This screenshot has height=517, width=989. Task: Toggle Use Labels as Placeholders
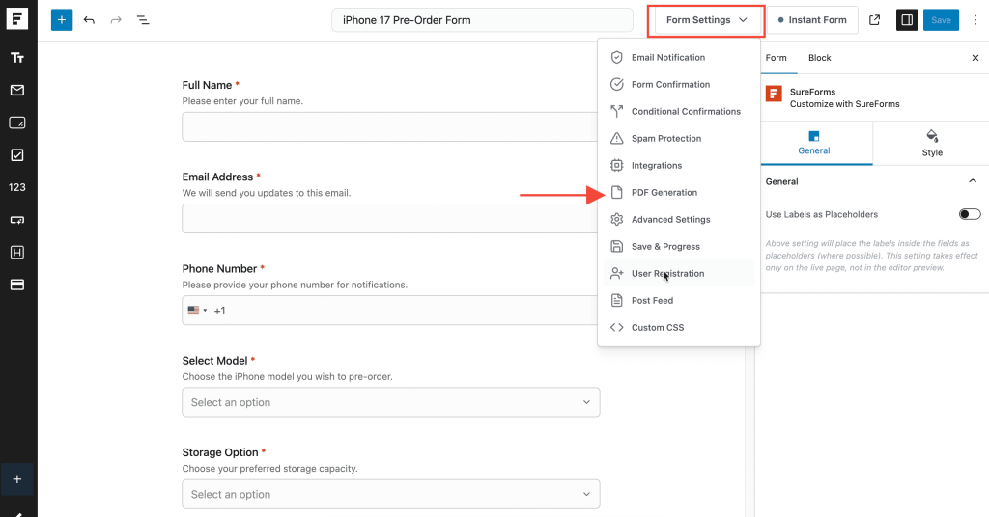(970, 214)
